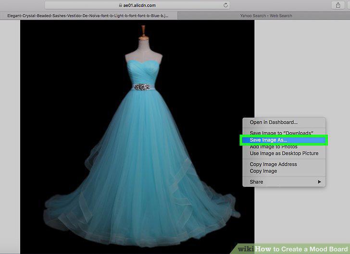Click the gray blank area beside image
Viewport: 350px width, 254px height.
pos(302,67)
